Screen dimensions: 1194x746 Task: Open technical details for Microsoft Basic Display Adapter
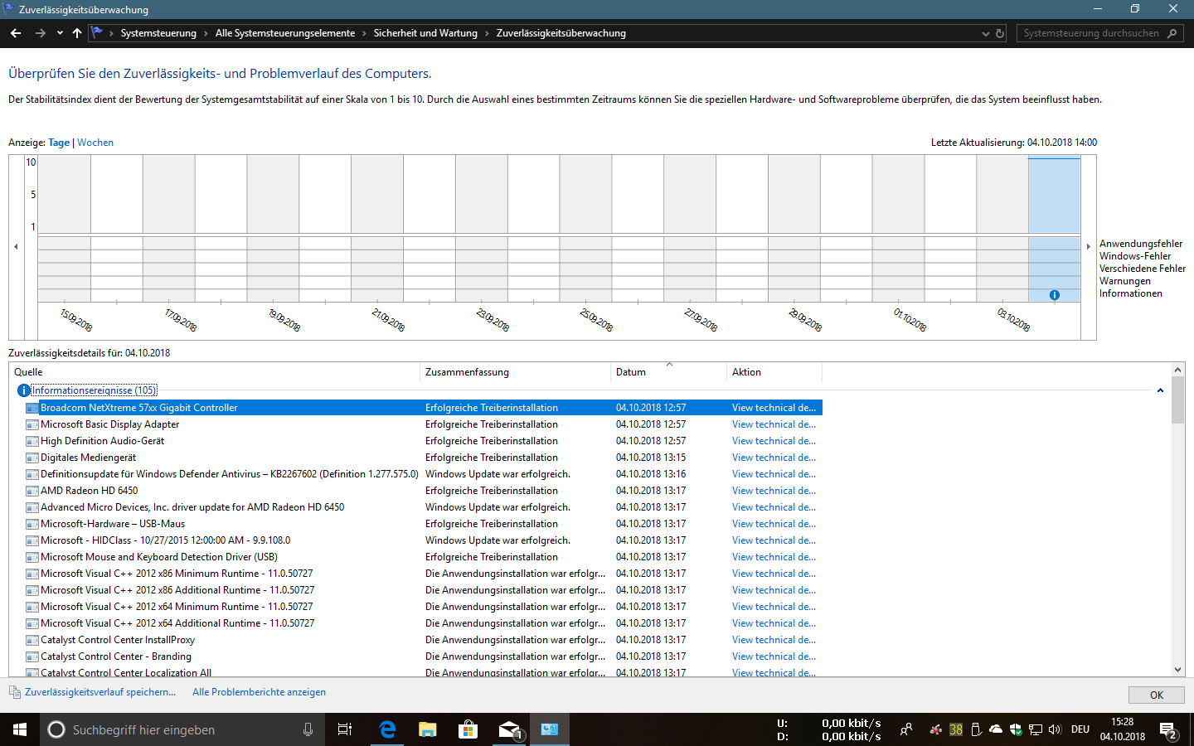pos(774,424)
